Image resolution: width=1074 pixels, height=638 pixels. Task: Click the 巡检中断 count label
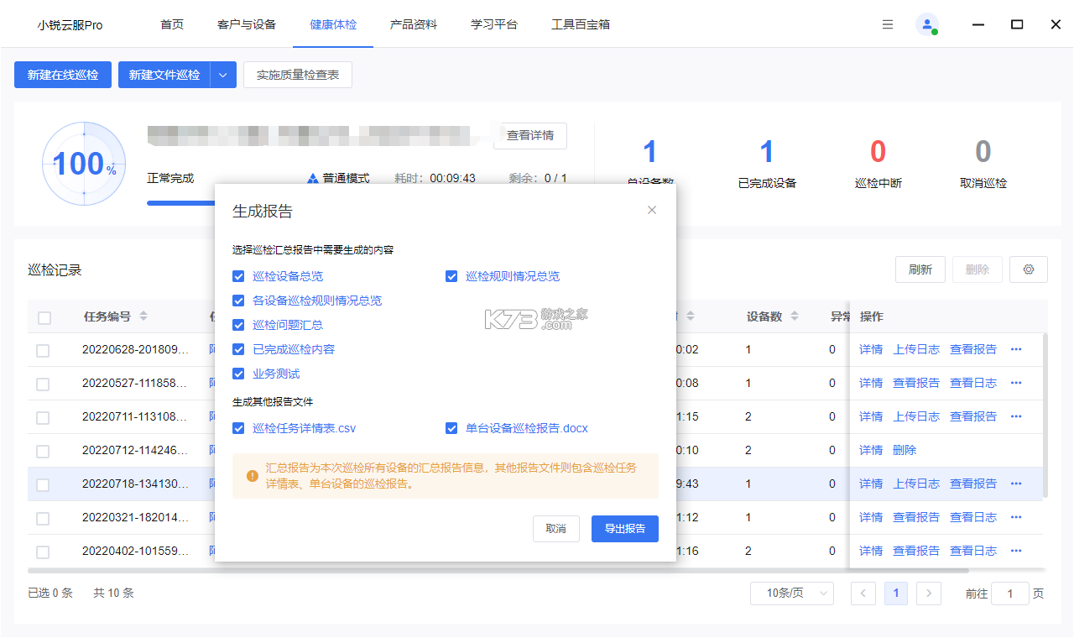pos(878,183)
